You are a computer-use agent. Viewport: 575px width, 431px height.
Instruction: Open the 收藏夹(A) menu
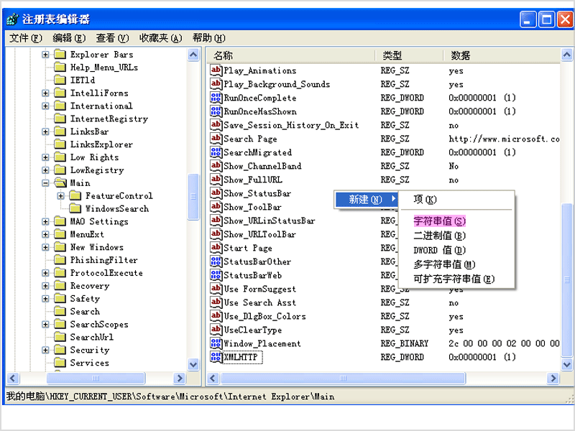pos(160,38)
